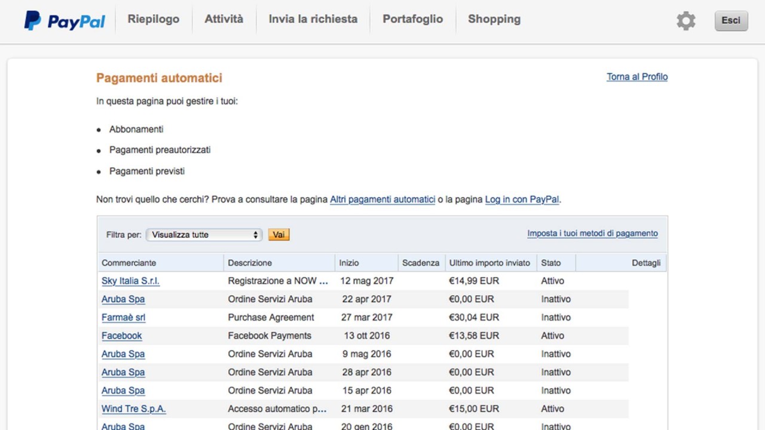765x430 pixels.
Task: Click the Esci logout button
Action: point(731,20)
